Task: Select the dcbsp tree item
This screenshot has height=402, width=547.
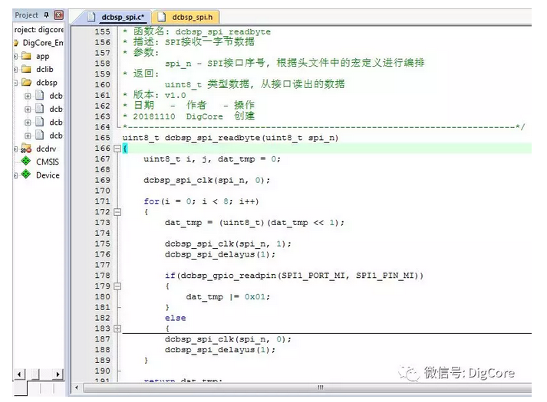Action: pyautogui.click(x=46, y=83)
